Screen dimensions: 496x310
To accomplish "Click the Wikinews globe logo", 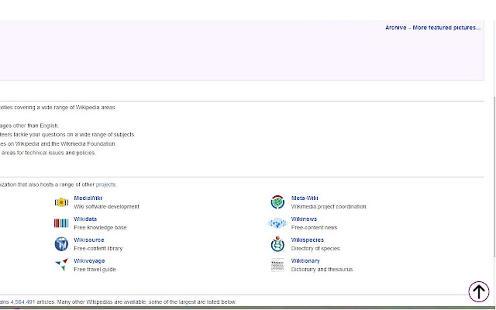I will coord(277,223).
